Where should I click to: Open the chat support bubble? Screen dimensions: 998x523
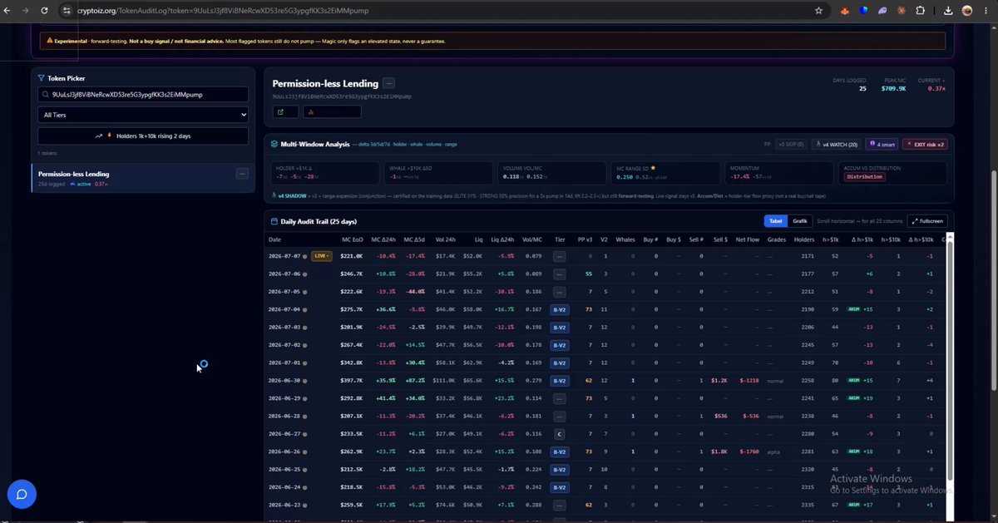tap(22, 494)
